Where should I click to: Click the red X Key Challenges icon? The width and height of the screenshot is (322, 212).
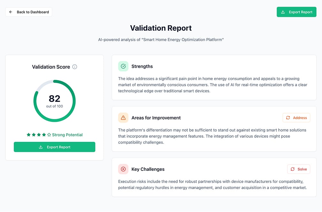point(123,169)
